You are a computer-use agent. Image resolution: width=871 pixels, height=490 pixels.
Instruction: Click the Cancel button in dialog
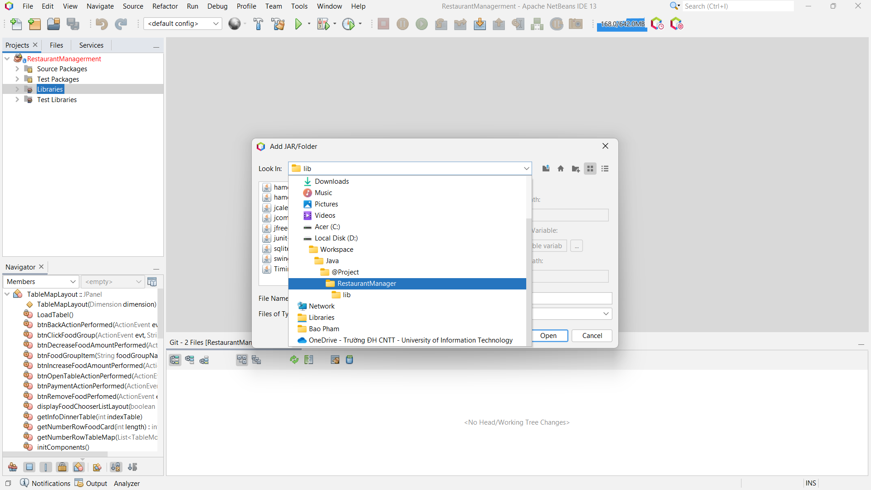point(592,336)
